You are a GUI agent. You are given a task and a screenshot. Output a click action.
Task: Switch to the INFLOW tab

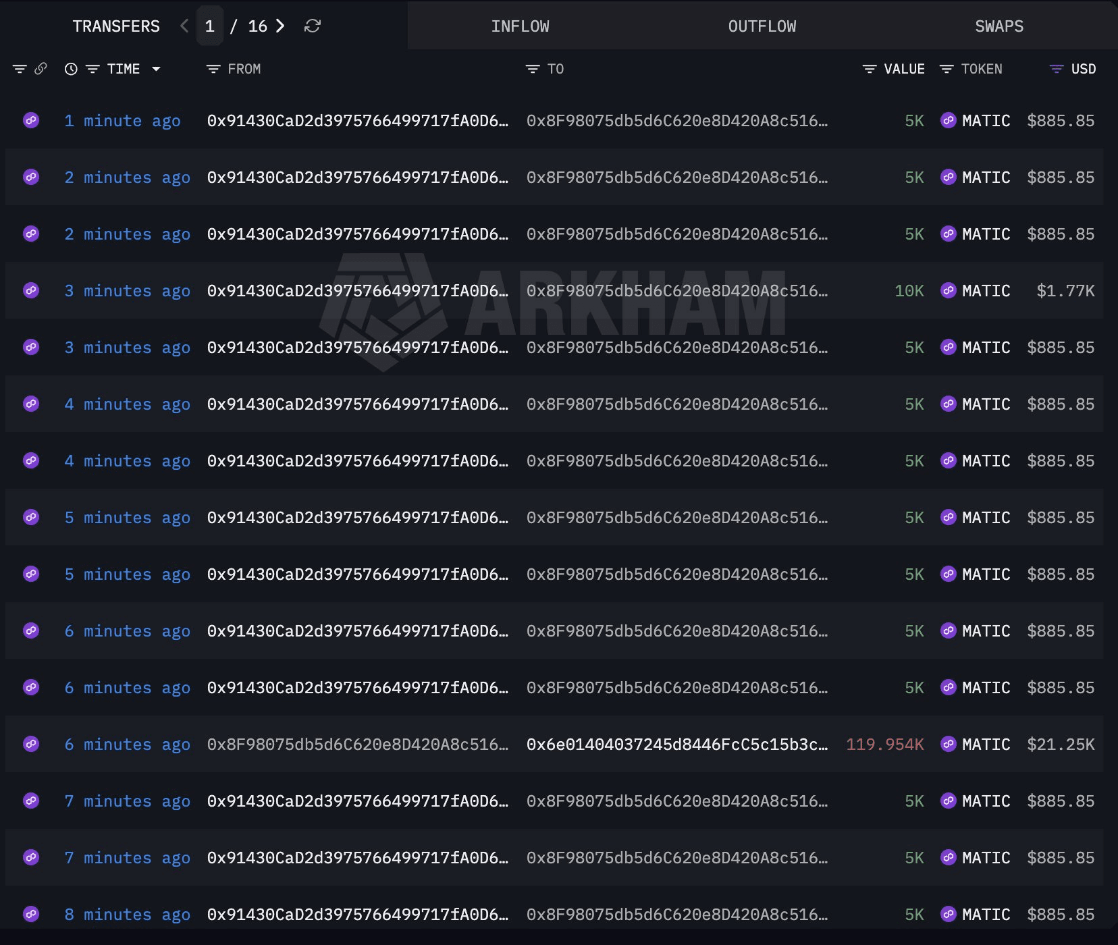point(520,26)
